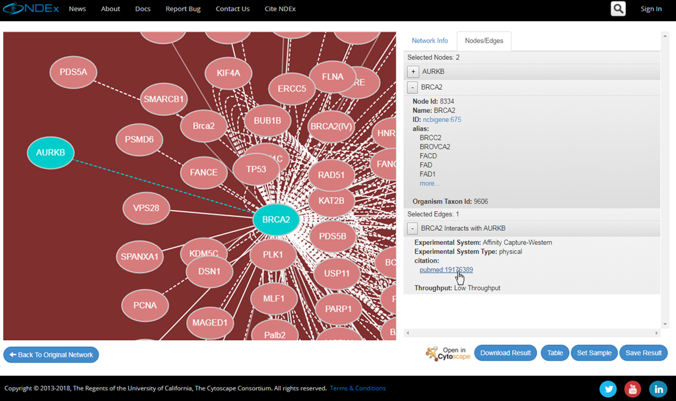Click the AURKB row label in the panel
676x401 pixels.
[433, 71]
